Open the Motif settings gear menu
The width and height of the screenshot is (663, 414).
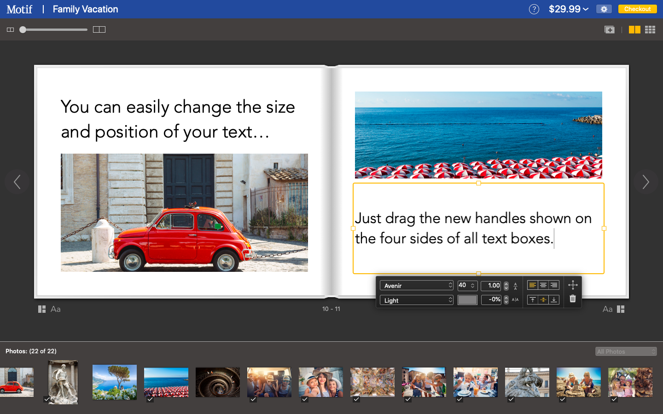604,9
